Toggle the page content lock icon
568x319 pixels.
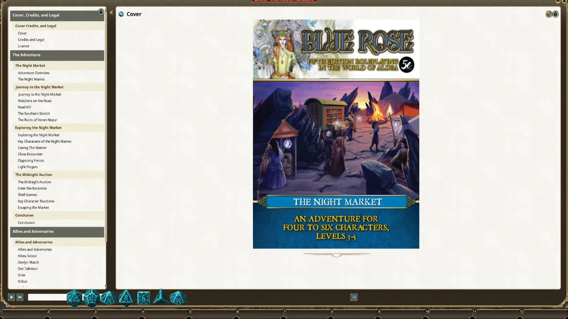555,14
